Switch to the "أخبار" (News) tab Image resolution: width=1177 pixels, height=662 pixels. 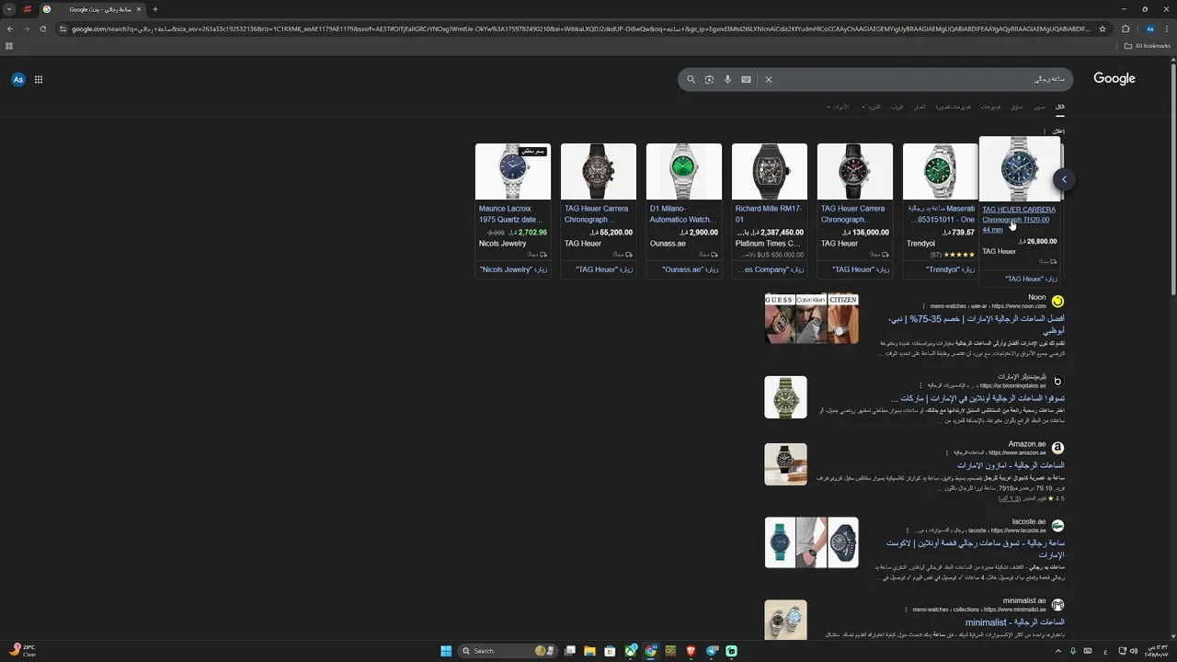[919, 107]
